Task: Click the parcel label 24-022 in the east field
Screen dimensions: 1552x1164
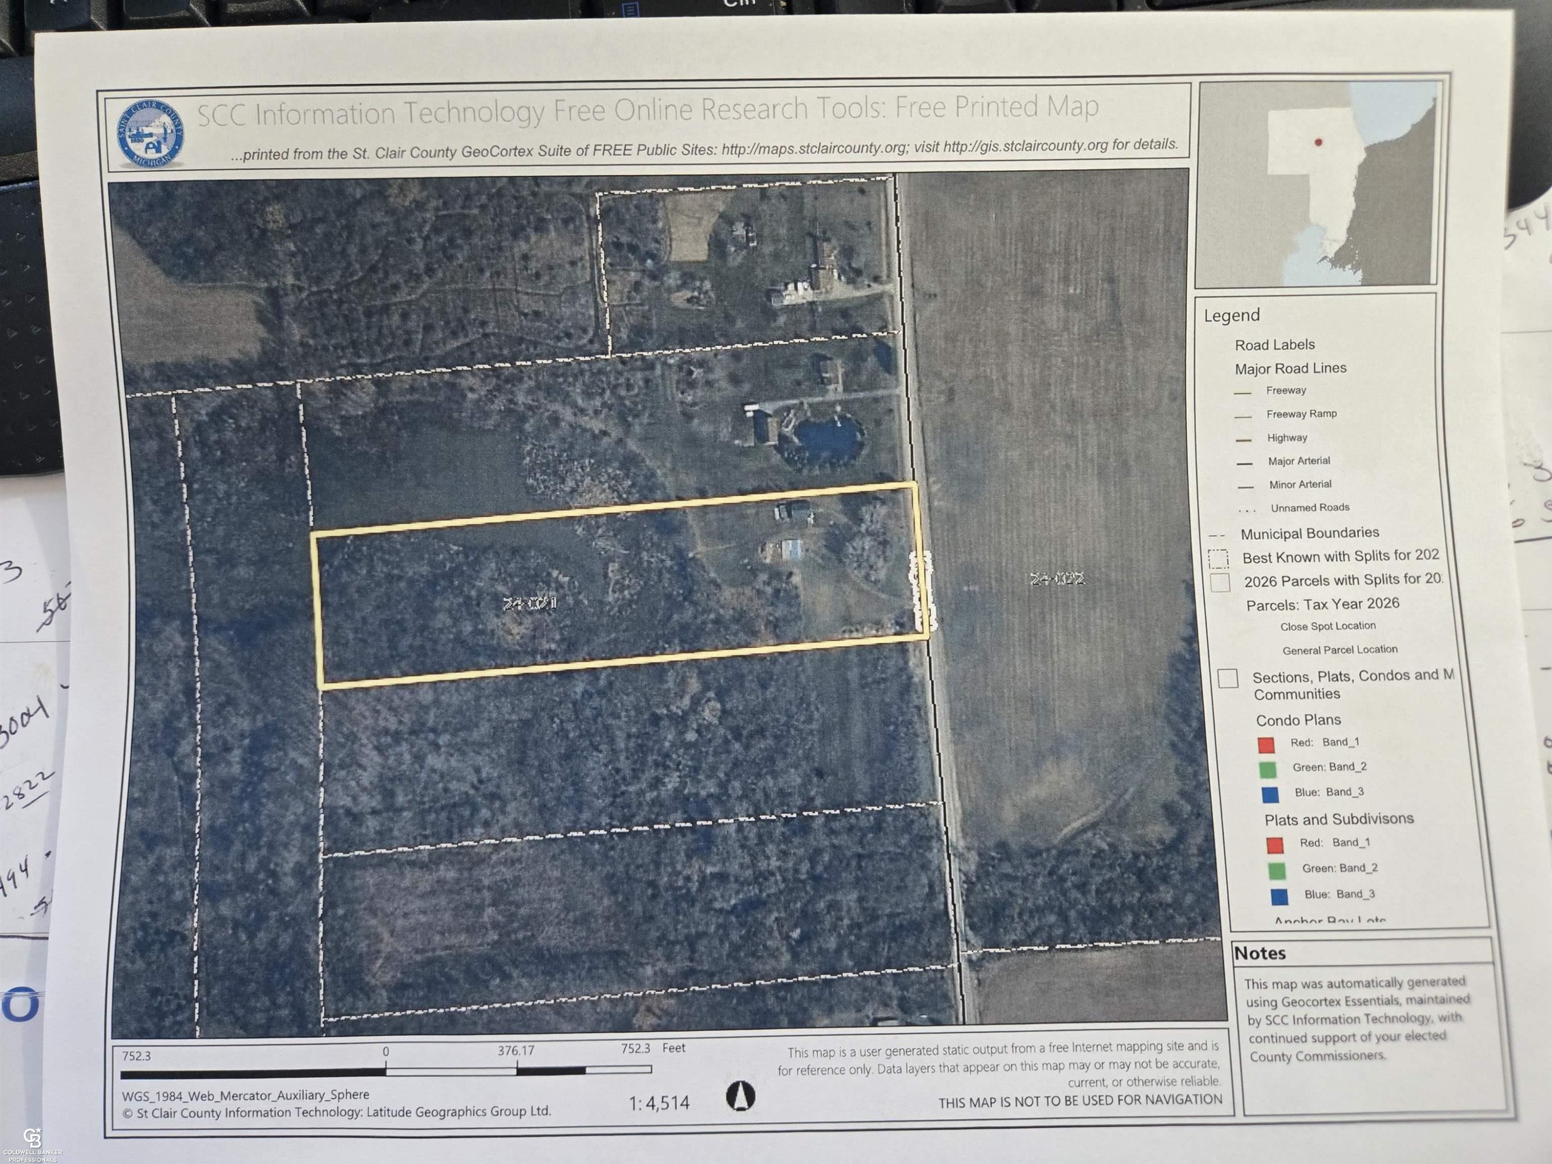Action: click(1057, 579)
